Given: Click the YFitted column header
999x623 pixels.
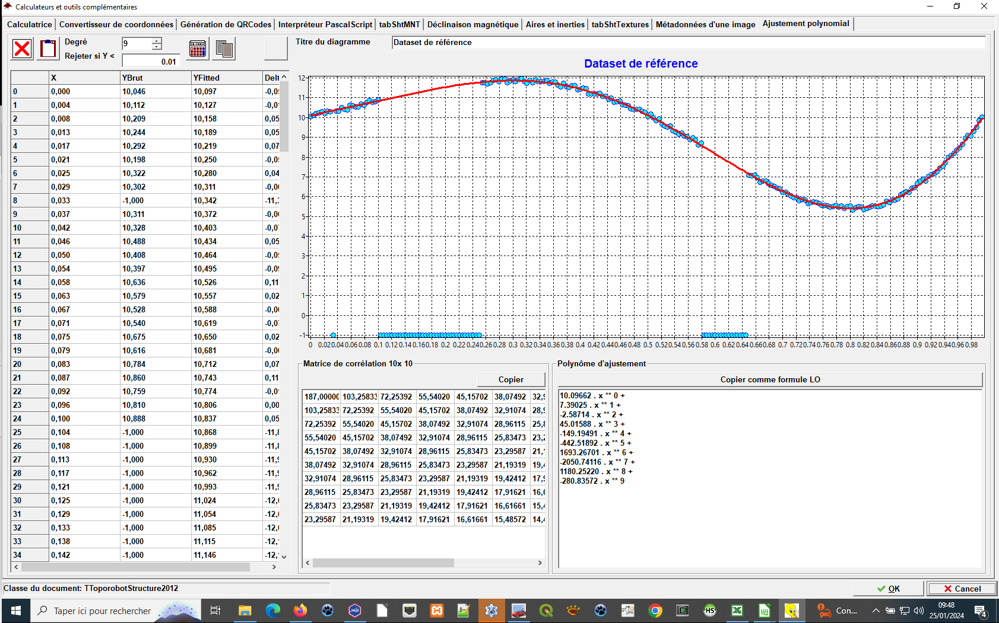Looking at the screenshot, I should [x=227, y=78].
